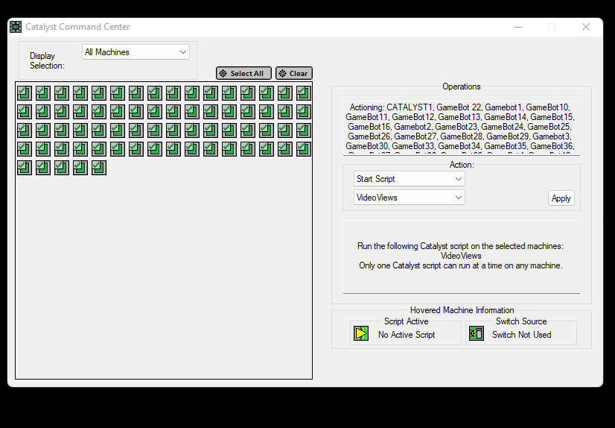Click the Switch Source status icon
This screenshot has width=615, height=428.
coord(477,334)
